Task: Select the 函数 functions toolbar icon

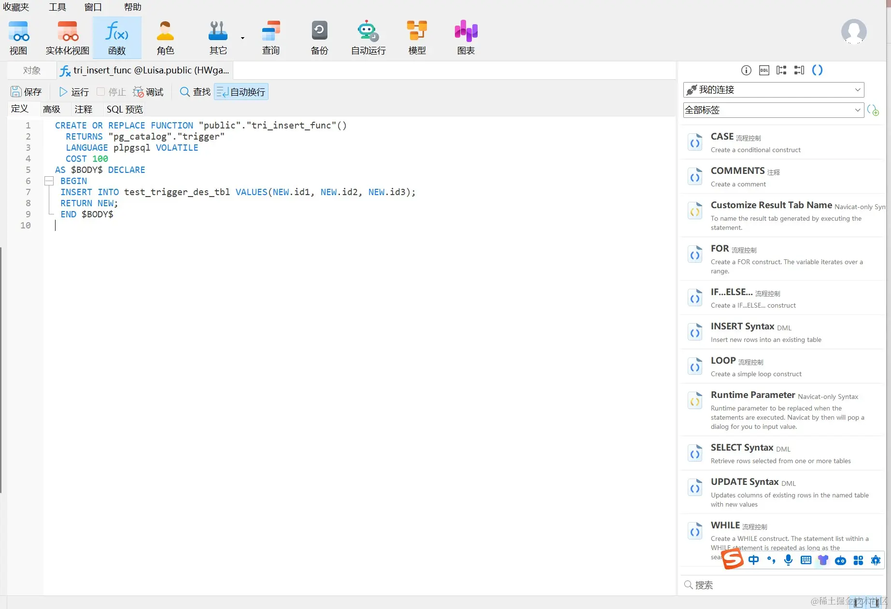Action: 117,38
